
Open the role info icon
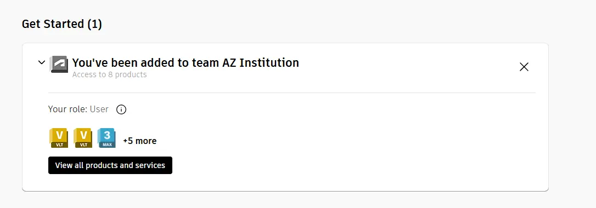pos(121,109)
